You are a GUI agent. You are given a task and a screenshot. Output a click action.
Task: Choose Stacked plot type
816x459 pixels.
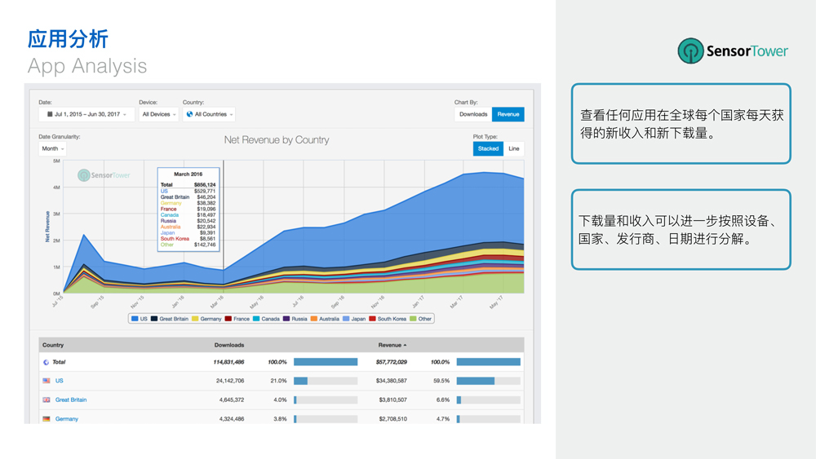[488, 148]
